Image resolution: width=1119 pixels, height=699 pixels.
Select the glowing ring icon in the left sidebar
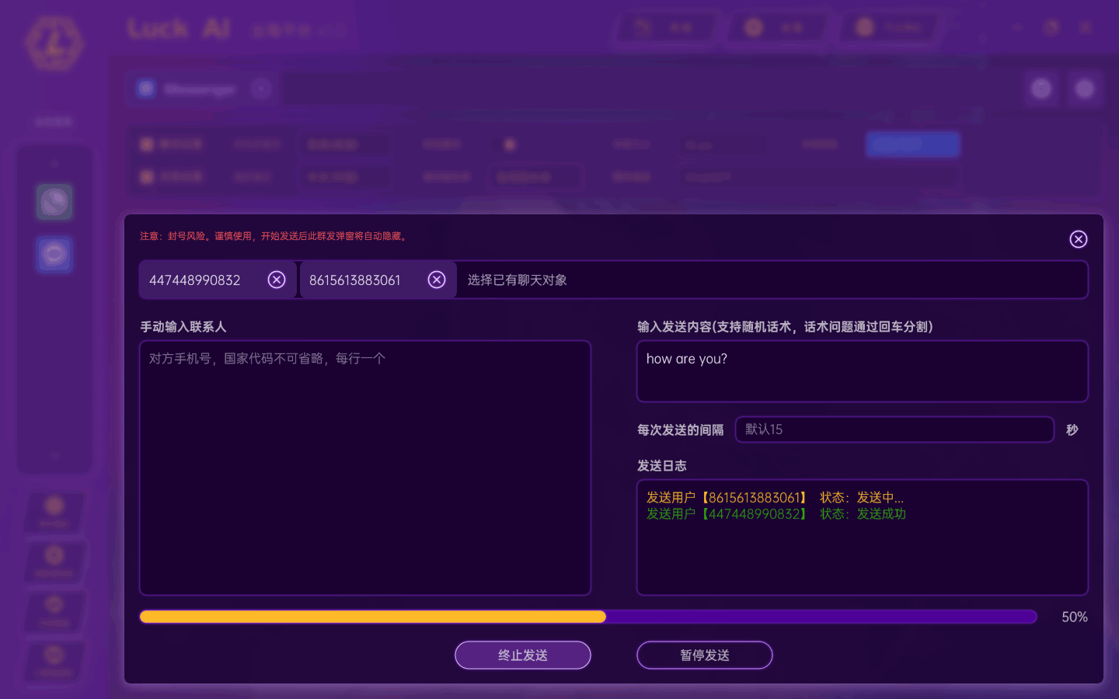click(x=54, y=254)
